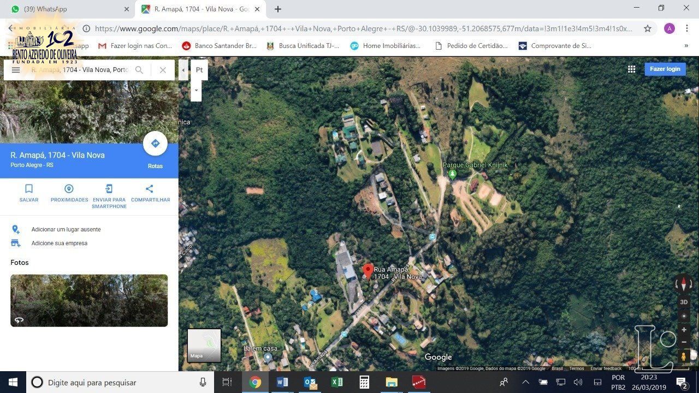Image resolution: width=699 pixels, height=393 pixels.
Task: Click the search magnifier icon
Action: tap(139, 70)
